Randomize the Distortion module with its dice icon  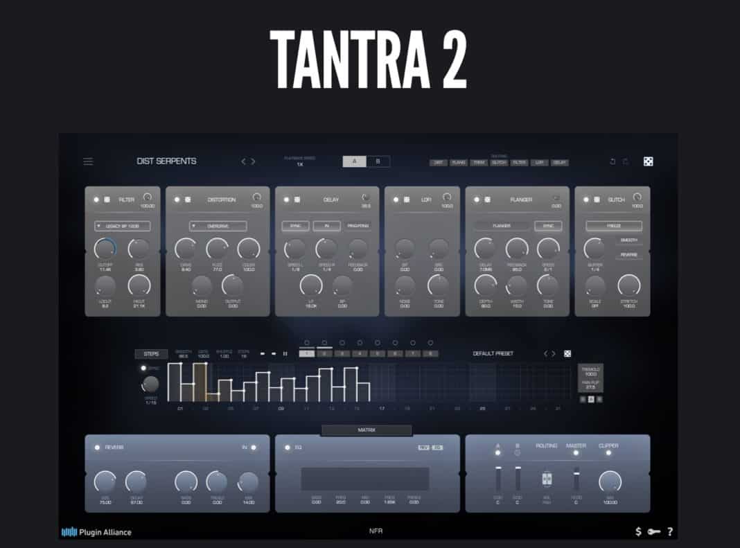click(188, 200)
